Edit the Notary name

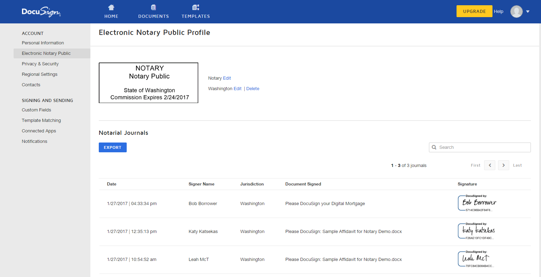227,78
